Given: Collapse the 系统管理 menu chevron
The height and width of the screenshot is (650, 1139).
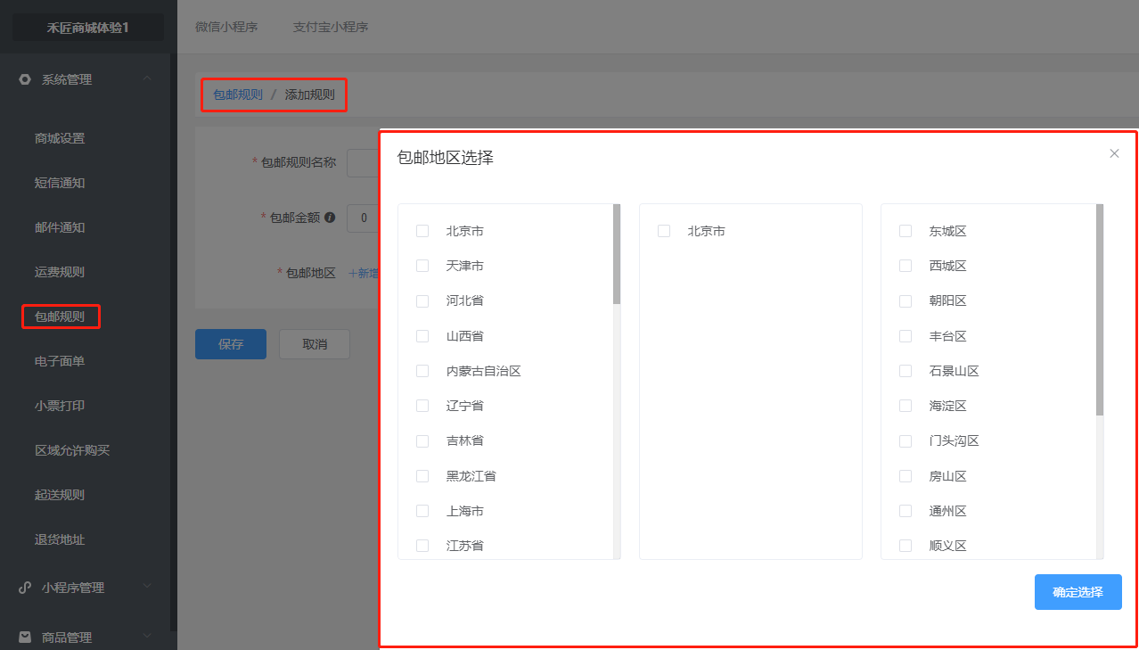Looking at the screenshot, I should click(147, 79).
